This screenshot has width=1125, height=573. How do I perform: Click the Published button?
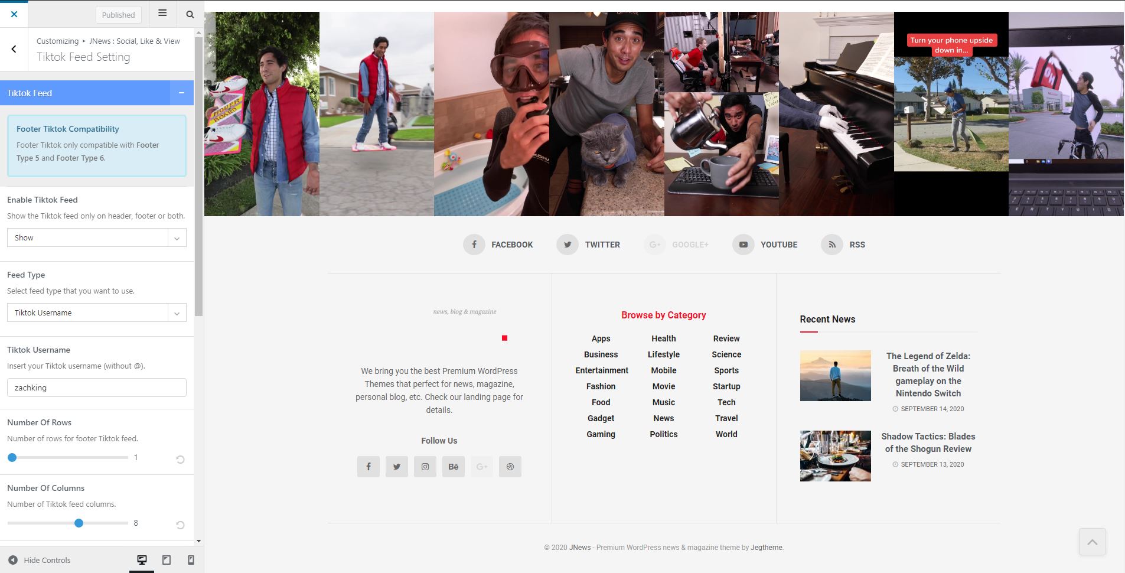coord(118,15)
